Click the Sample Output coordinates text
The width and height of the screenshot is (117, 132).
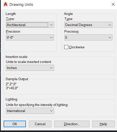12,86
